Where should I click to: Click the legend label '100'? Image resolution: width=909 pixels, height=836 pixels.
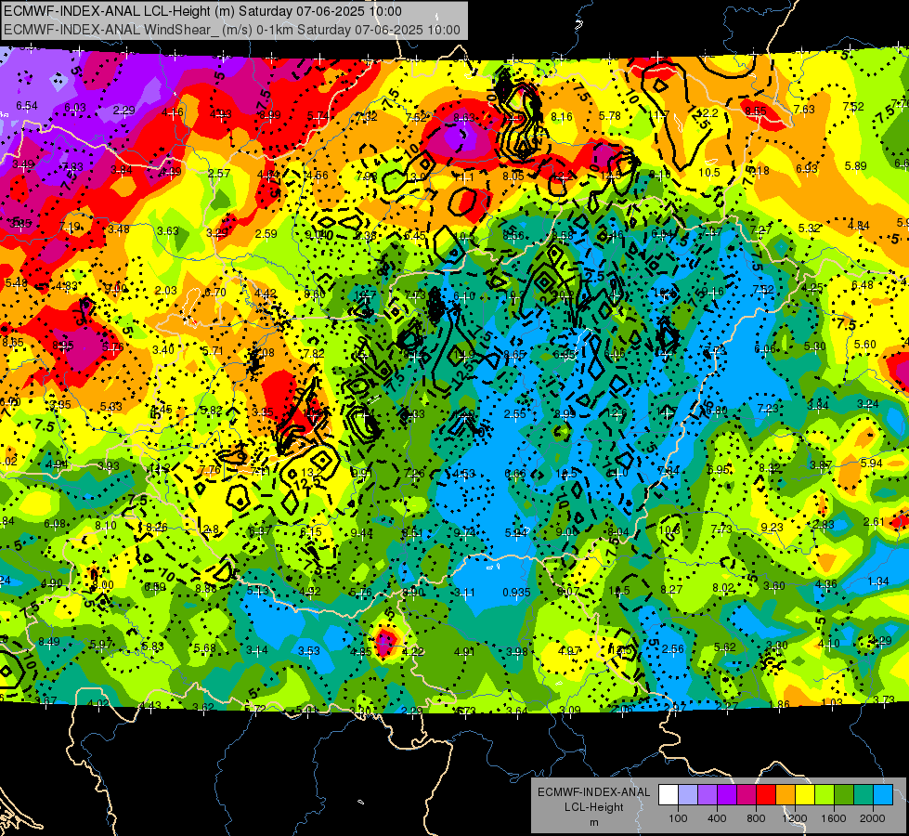tap(678, 818)
